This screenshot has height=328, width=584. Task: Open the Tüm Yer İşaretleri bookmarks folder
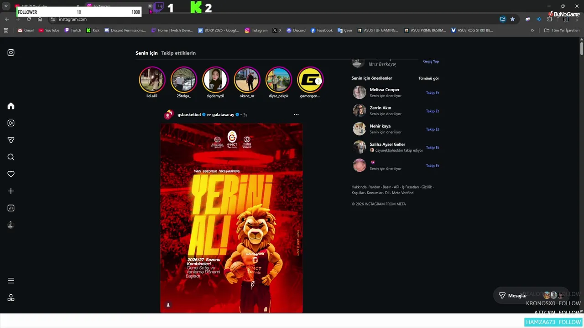tap(562, 31)
